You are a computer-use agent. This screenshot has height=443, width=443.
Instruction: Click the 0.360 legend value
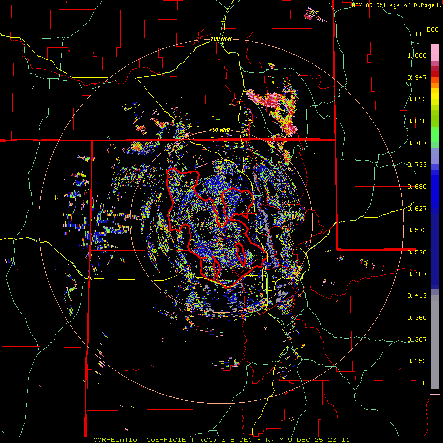pyautogui.click(x=417, y=318)
